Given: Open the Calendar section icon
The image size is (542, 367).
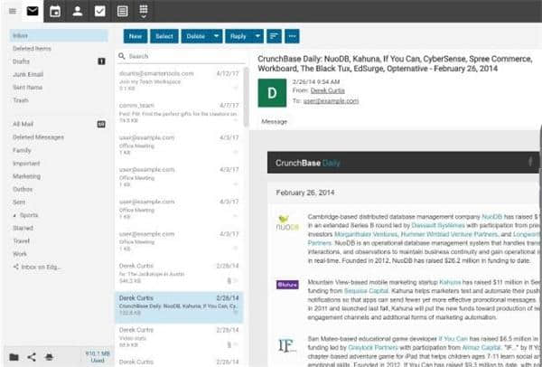Looking at the screenshot, I should click(x=55, y=11).
